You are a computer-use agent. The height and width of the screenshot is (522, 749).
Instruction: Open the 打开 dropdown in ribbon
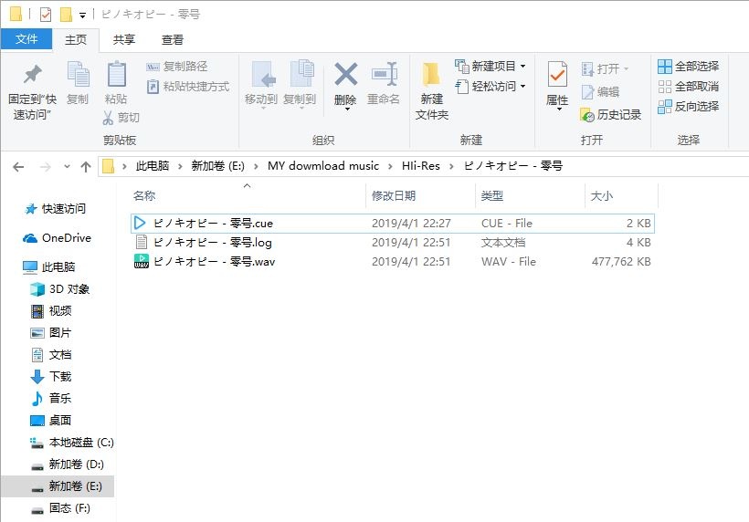point(605,68)
